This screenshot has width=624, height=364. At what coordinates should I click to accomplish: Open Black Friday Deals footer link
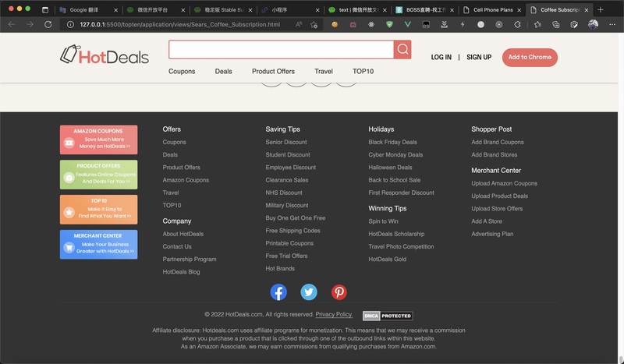click(x=393, y=142)
